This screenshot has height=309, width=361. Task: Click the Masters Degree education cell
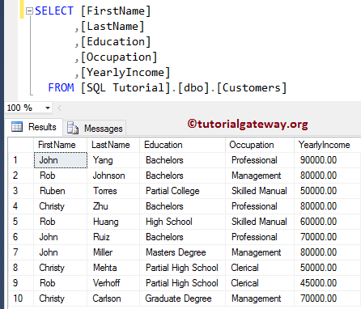[183, 252]
